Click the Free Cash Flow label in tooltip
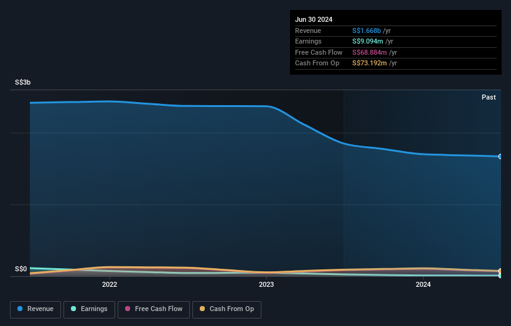 tap(319, 52)
